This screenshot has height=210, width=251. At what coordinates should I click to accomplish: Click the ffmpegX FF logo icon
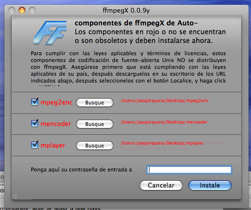50,33
